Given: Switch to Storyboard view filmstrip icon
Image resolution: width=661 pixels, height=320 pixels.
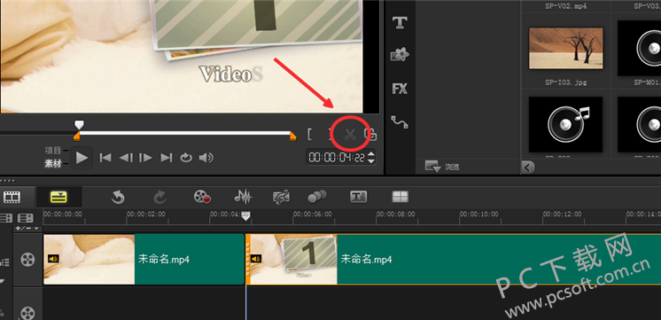Looking at the screenshot, I should 12,197.
